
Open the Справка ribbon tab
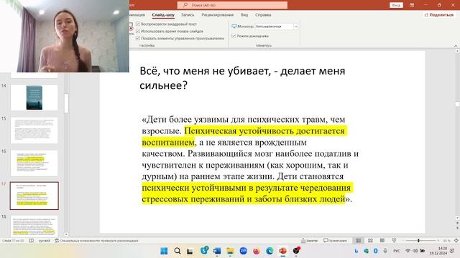(263, 14)
